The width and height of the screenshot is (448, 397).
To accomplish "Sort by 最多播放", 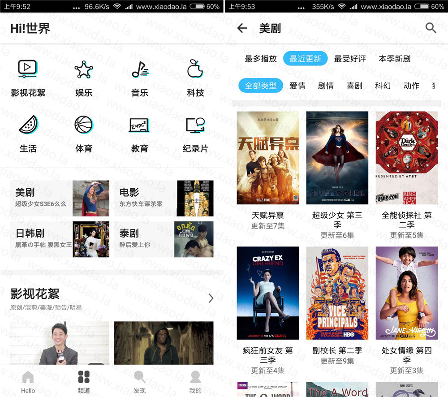I will (261, 59).
